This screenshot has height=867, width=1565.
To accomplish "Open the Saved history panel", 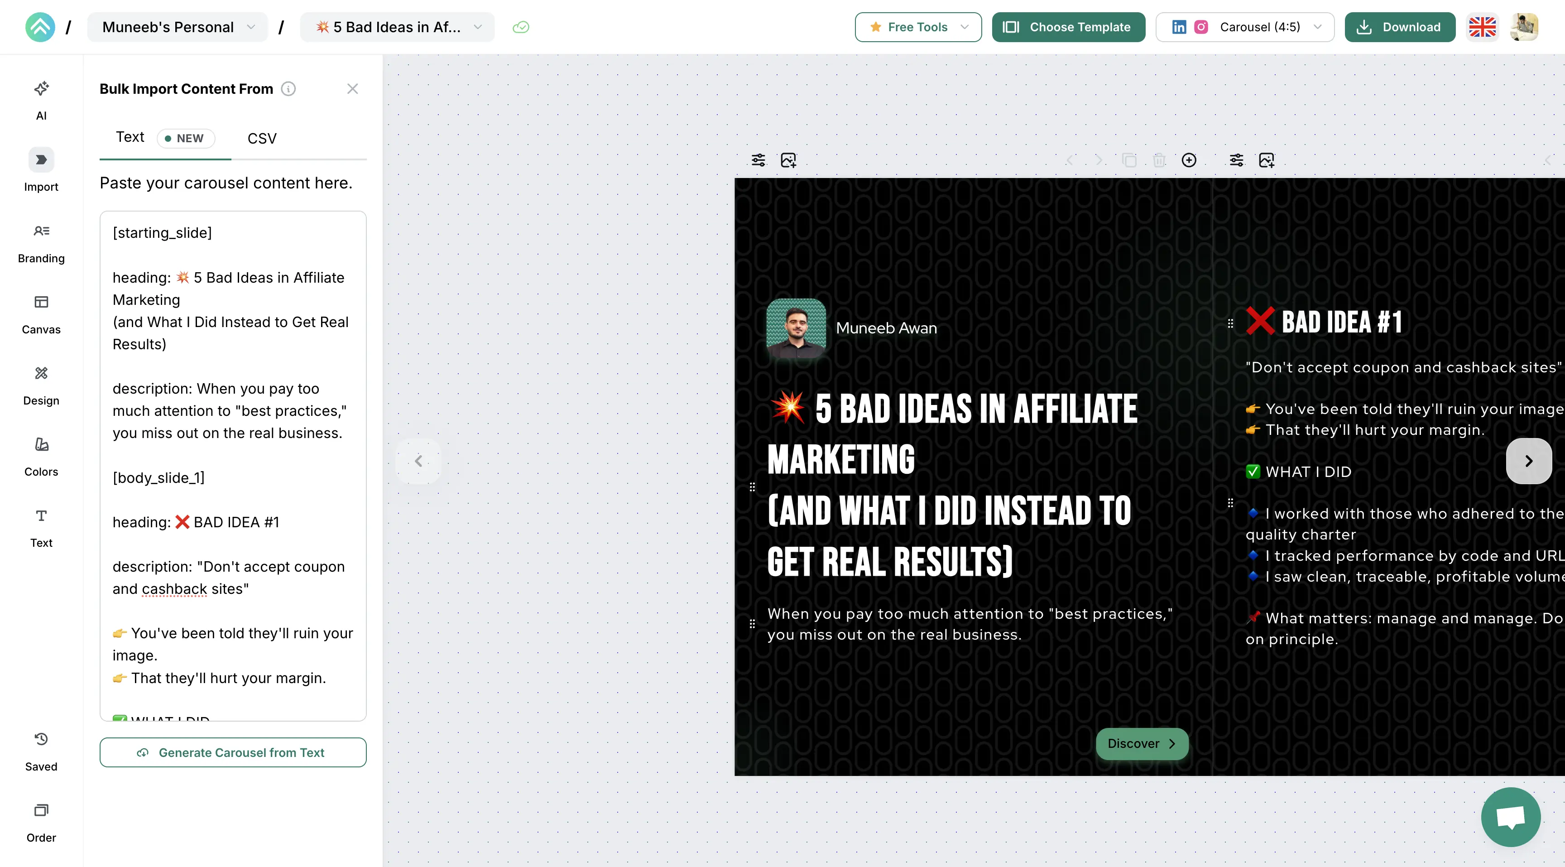I will 41,751.
